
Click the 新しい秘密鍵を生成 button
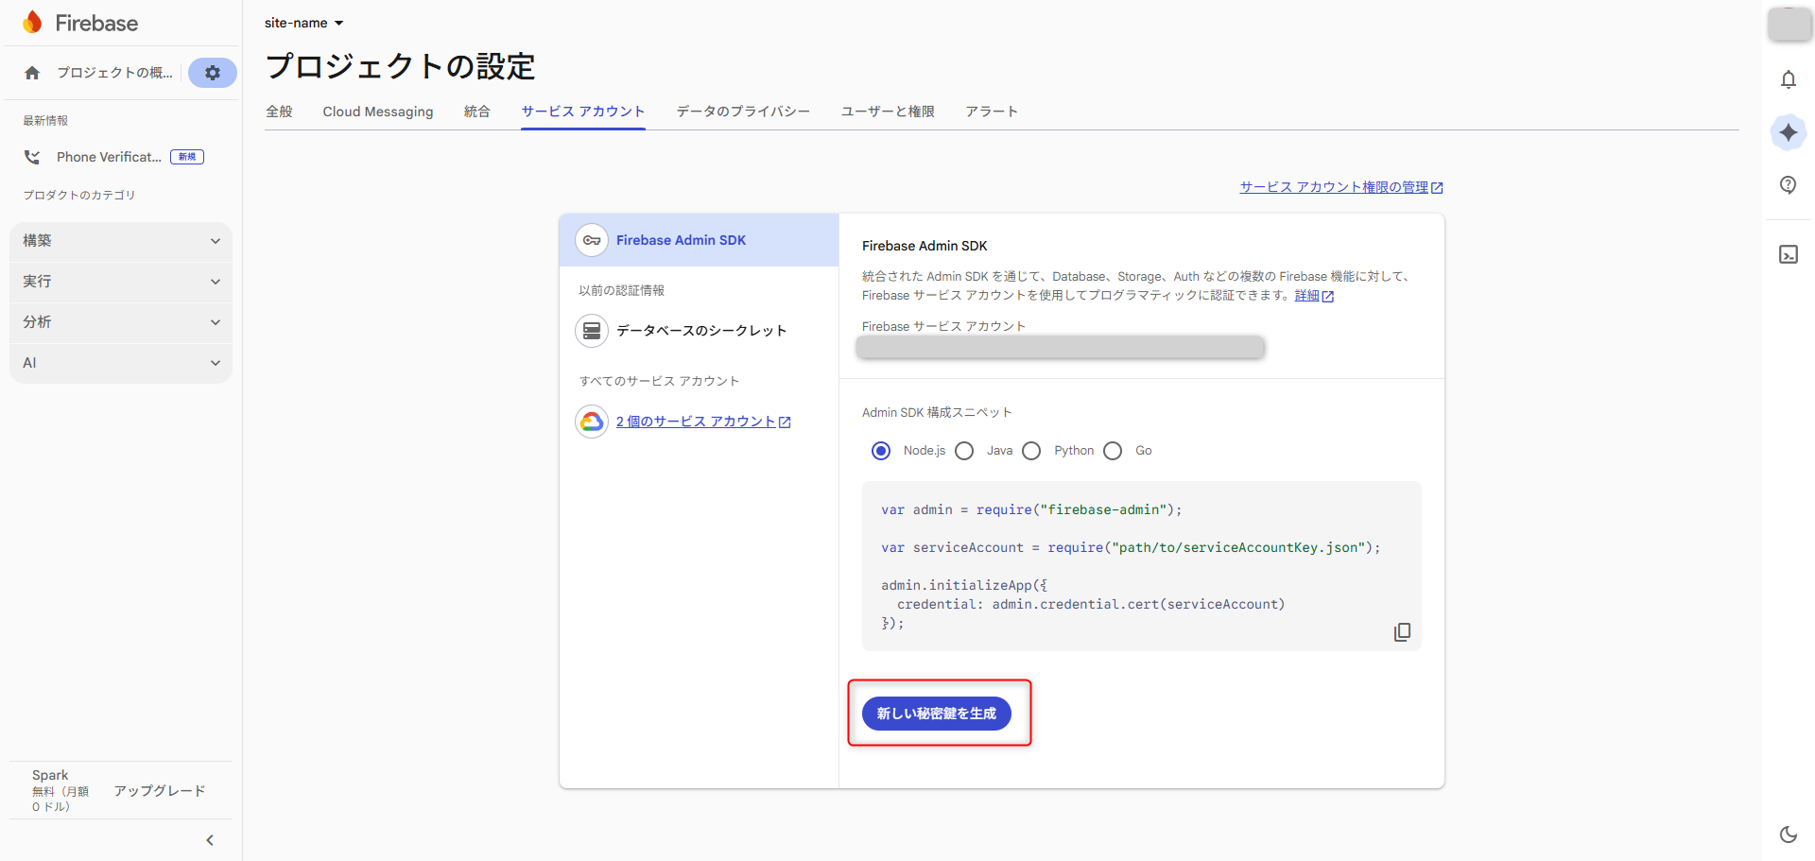pos(936,714)
